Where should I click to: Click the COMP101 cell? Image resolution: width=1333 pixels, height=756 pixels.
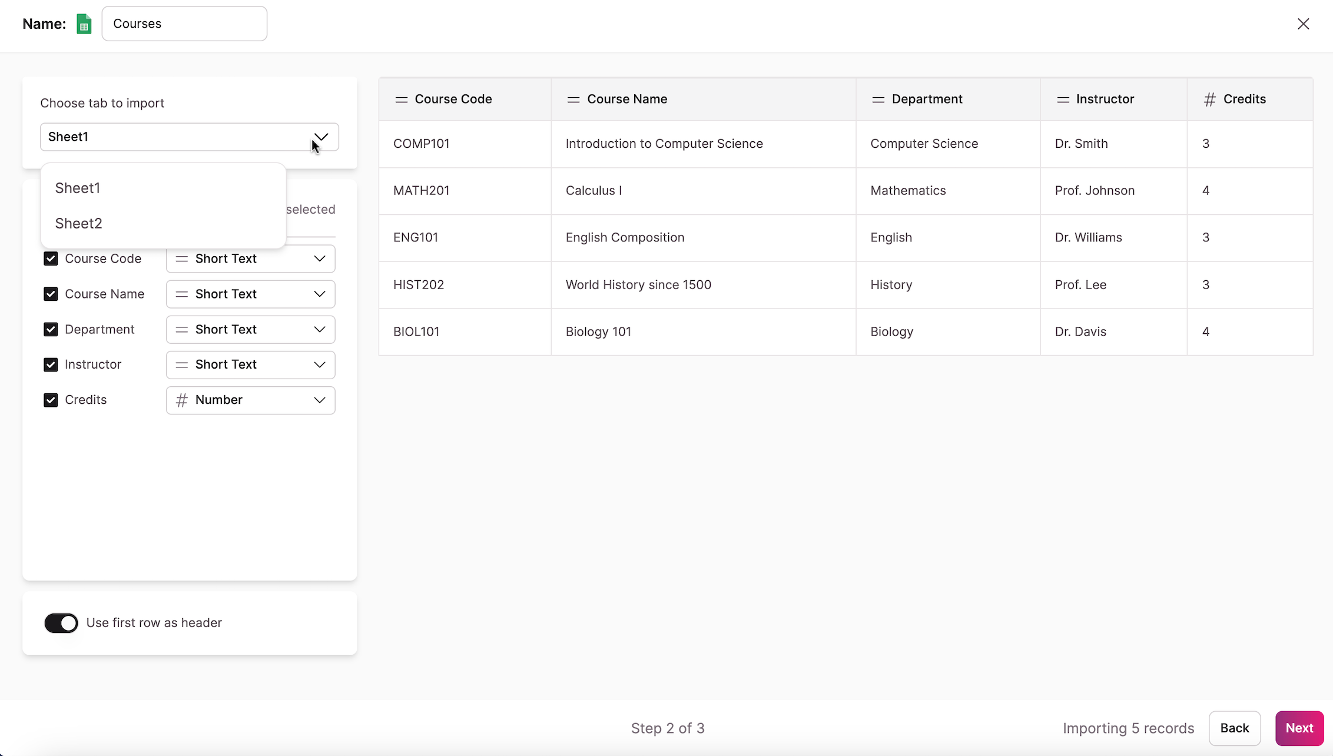click(x=465, y=144)
